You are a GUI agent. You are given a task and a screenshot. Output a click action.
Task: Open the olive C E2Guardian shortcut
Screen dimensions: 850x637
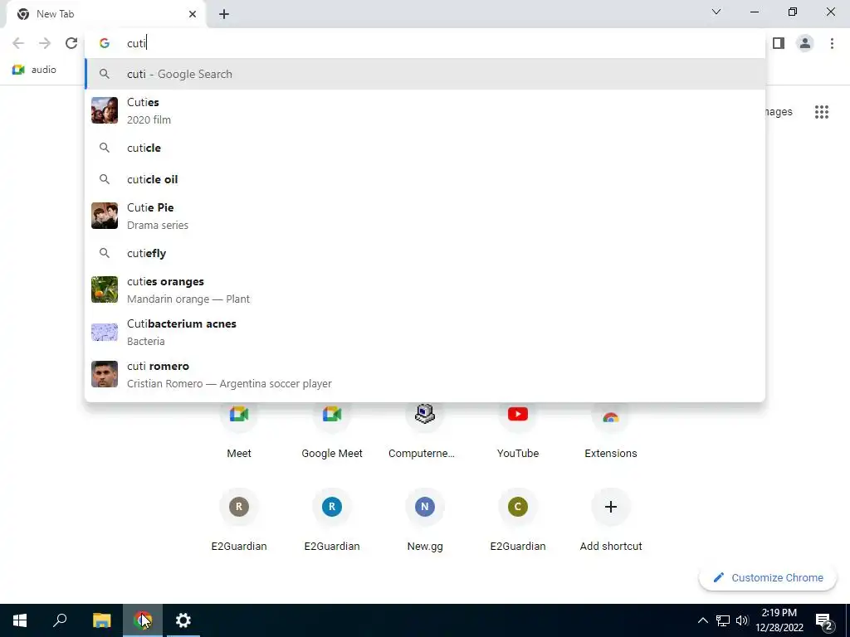click(518, 522)
